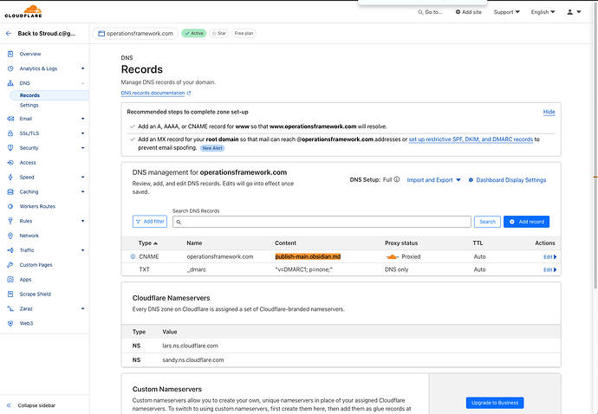Open Scrape Shield in the sidebar
598x414 pixels.
[36, 294]
